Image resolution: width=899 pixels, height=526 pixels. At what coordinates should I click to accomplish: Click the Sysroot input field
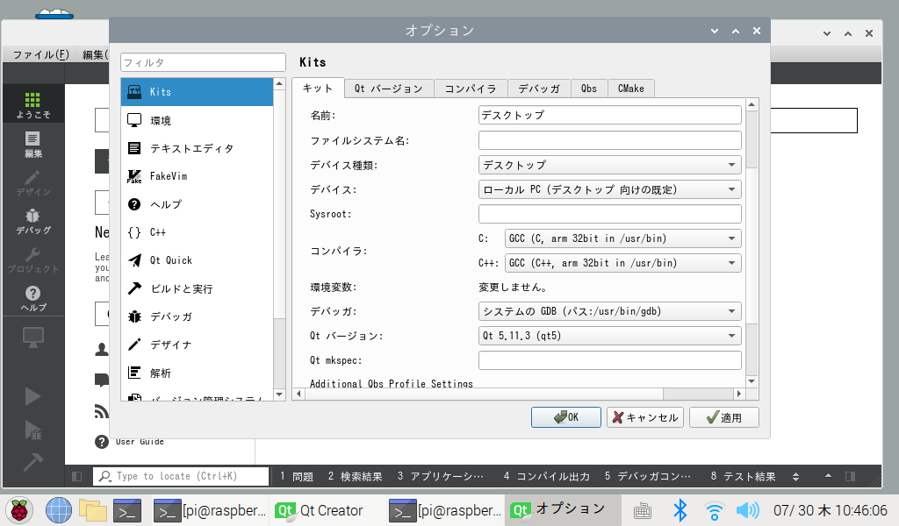pos(609,214)
